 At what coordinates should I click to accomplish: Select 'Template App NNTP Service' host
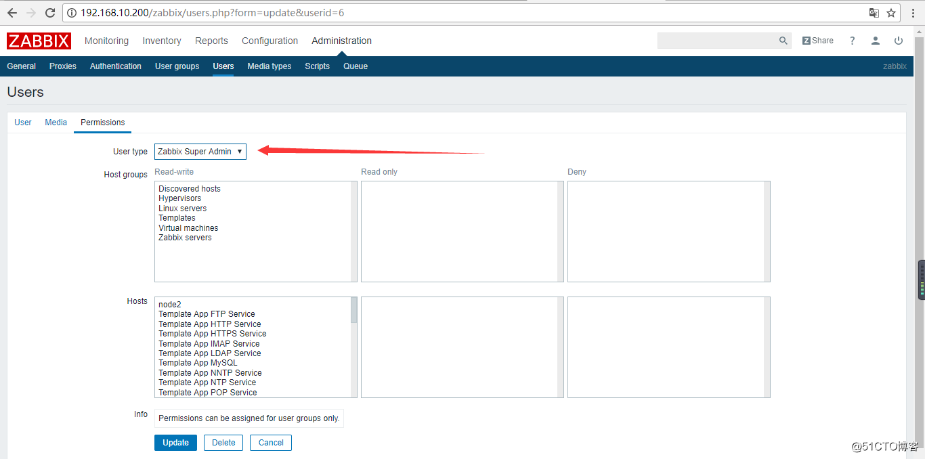(210, 373)
